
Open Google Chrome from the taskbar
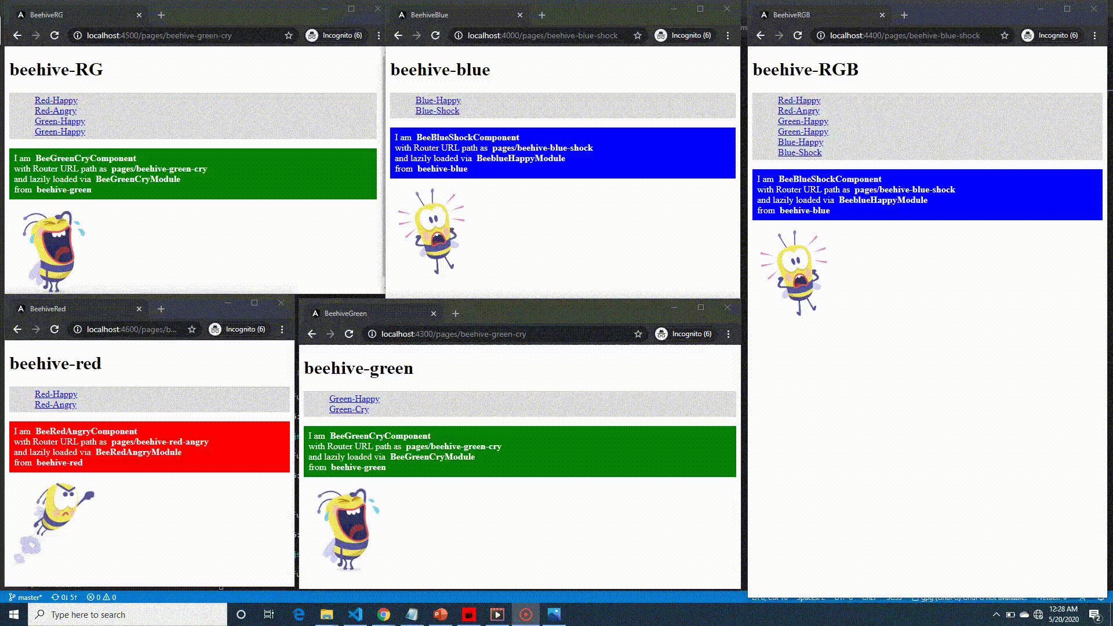click(383, 614)
